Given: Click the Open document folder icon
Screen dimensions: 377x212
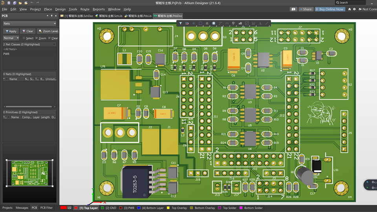Looking at the screenshot, I should pyautogui.click(x=20, y=3).
